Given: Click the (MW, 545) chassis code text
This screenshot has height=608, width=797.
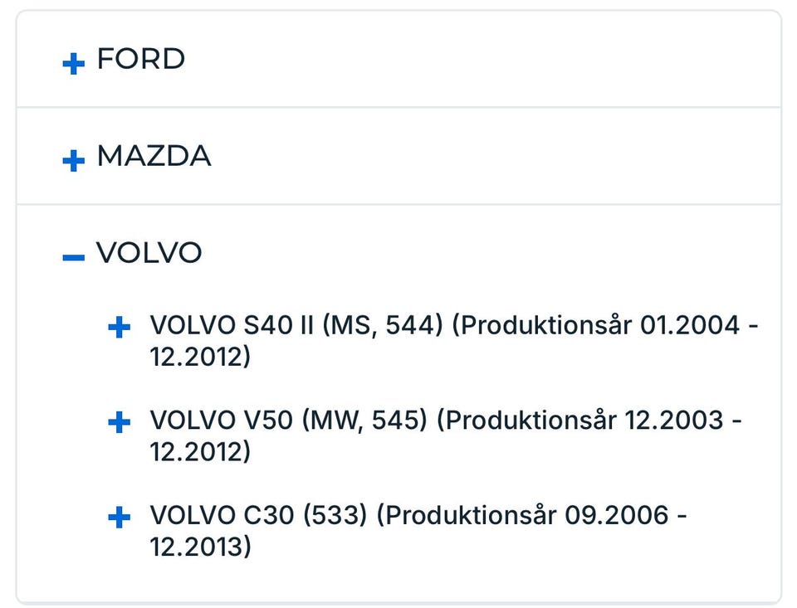Looking at the screenshot, I should click(366, 421).
